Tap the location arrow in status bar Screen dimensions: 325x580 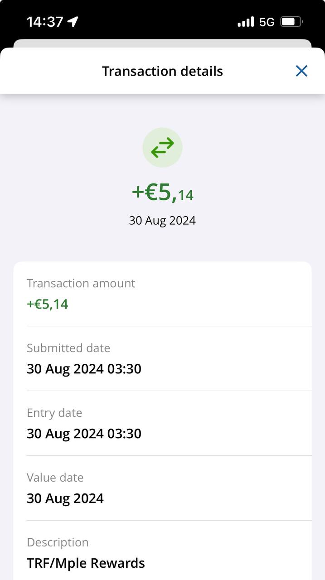73,22
